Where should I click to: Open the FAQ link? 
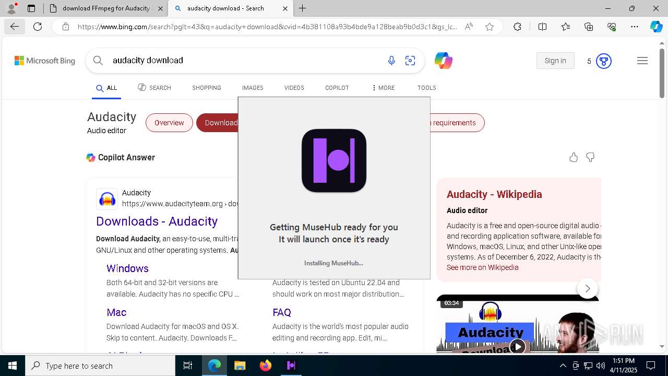[x=282, y=312]
